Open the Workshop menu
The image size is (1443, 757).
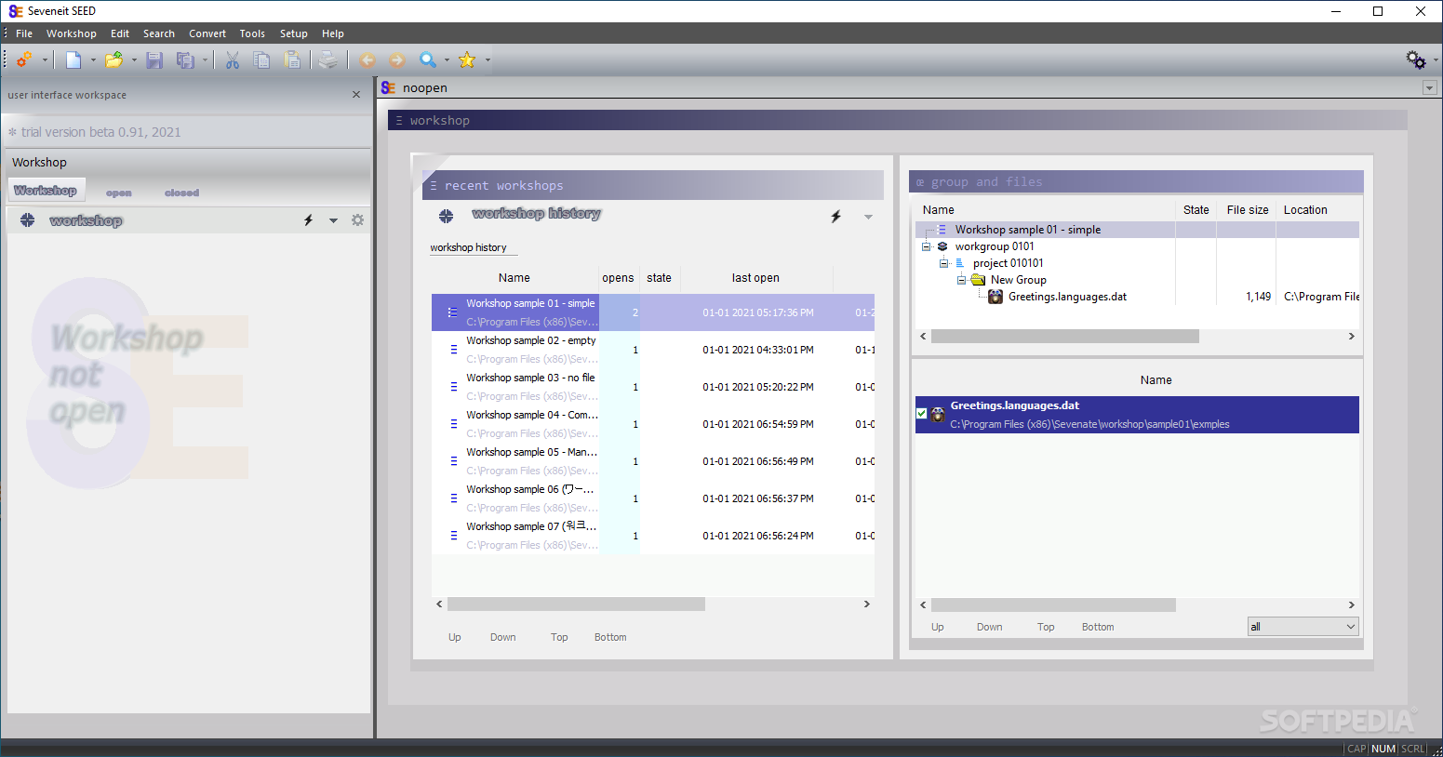click(72, 33)
